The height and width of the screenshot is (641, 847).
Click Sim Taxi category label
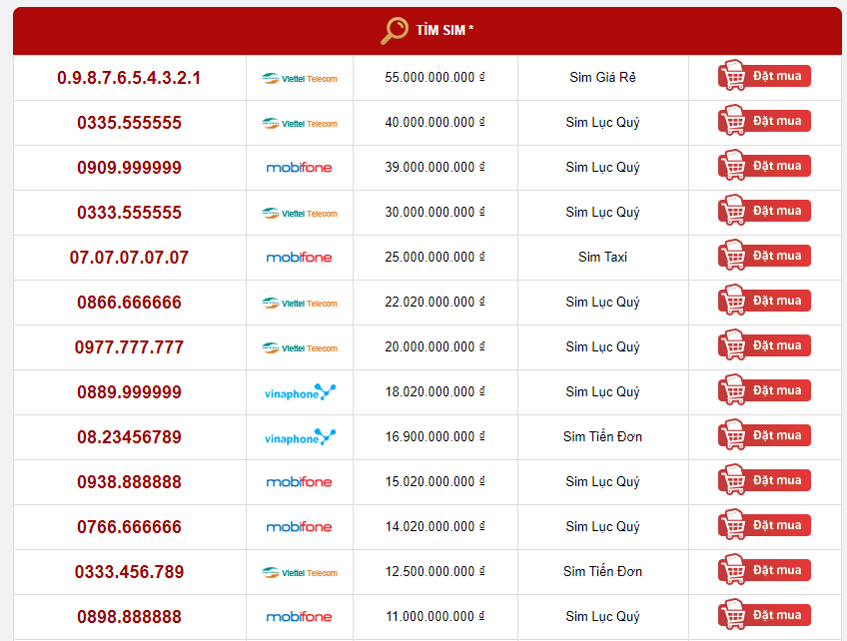[x=602, y=257]
